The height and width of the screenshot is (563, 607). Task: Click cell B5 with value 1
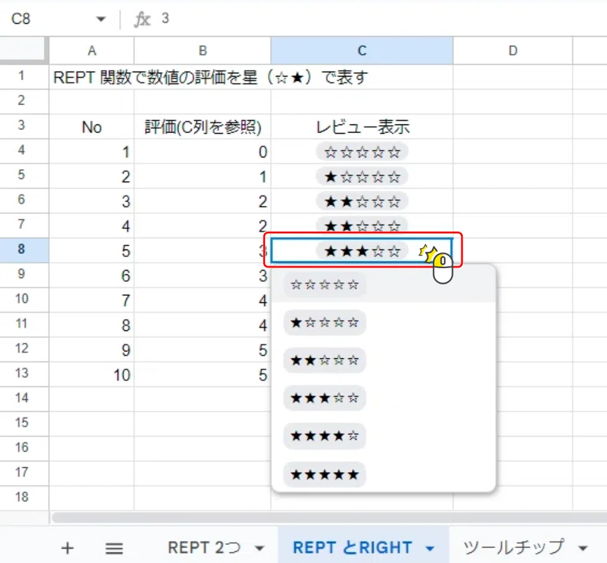pos(203,176)
